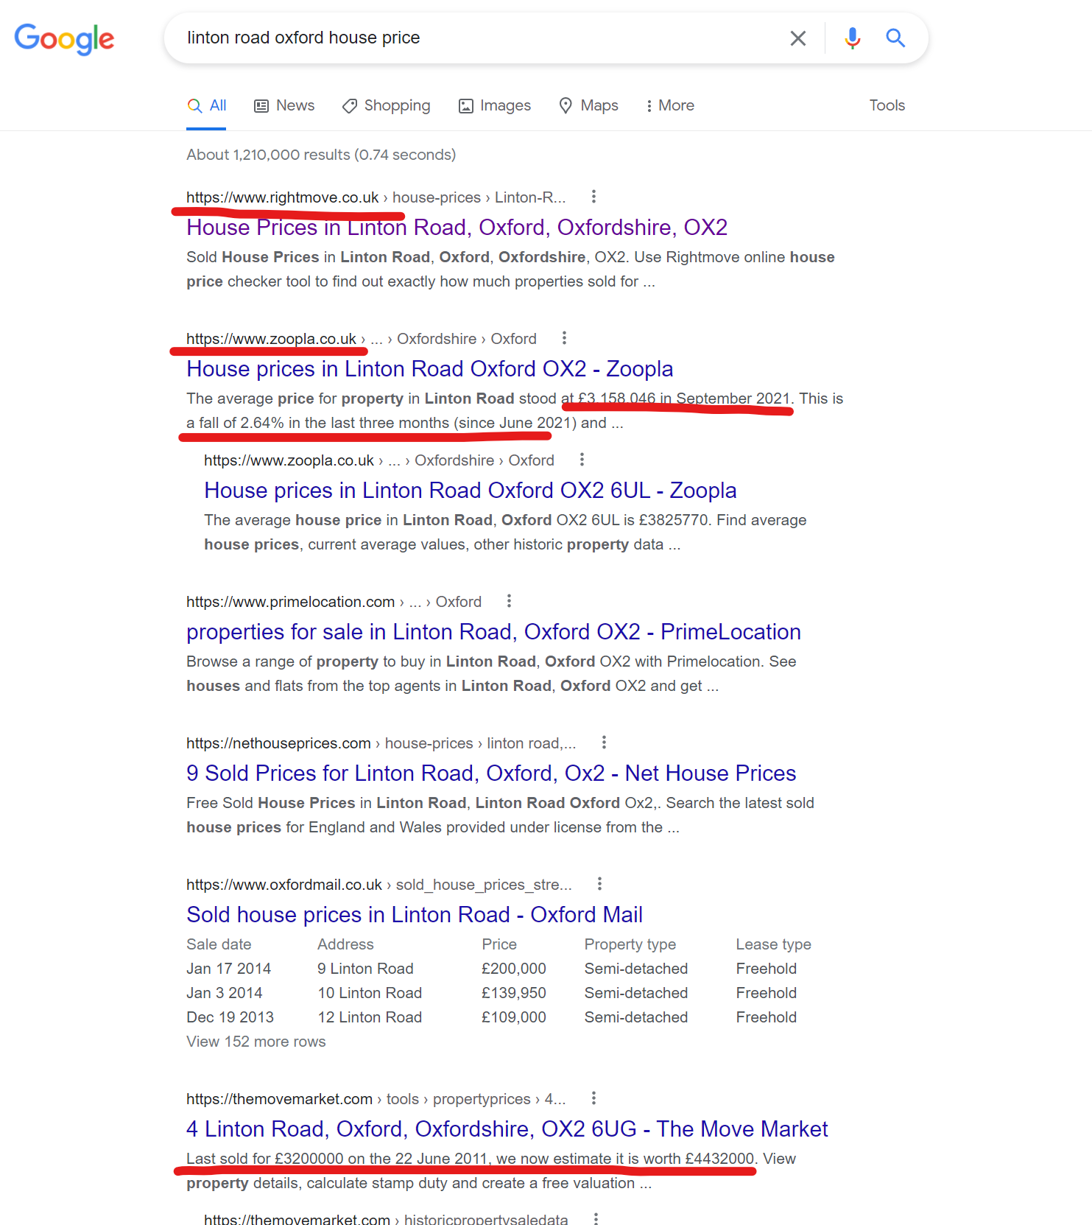
Task: Open 9 Sold Prices Net House Prices link
Action: (x=491, y=773)
